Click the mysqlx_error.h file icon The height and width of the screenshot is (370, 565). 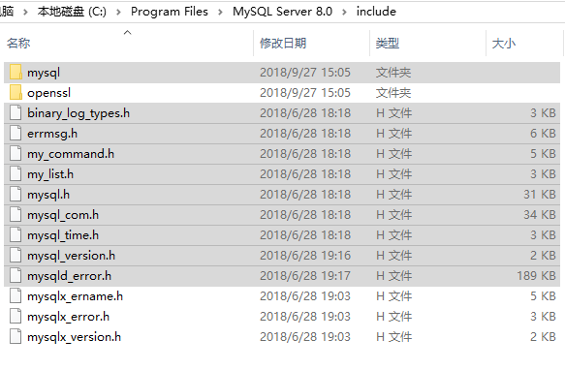pos(16,317)
